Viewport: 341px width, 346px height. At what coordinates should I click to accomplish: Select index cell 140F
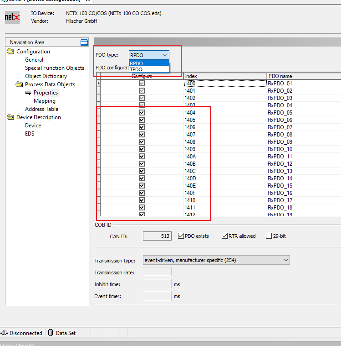pos(225,193)
